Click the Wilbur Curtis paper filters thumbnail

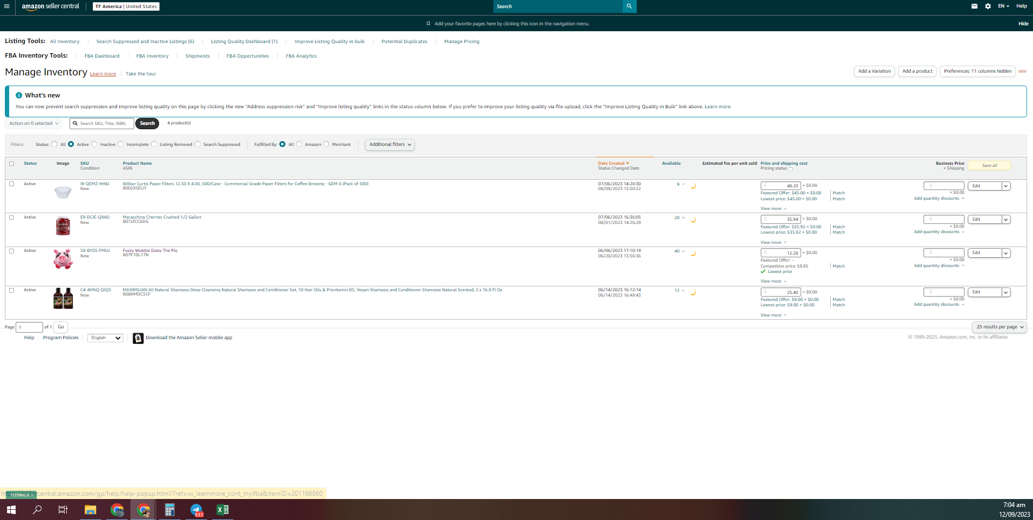tap(63, 192)
